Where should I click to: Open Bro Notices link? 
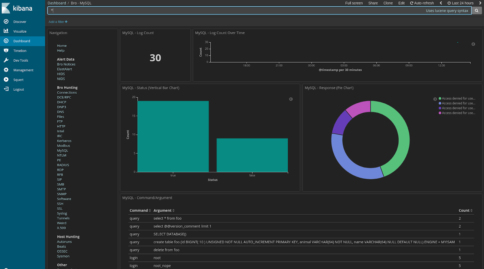[x=66, y=64]
